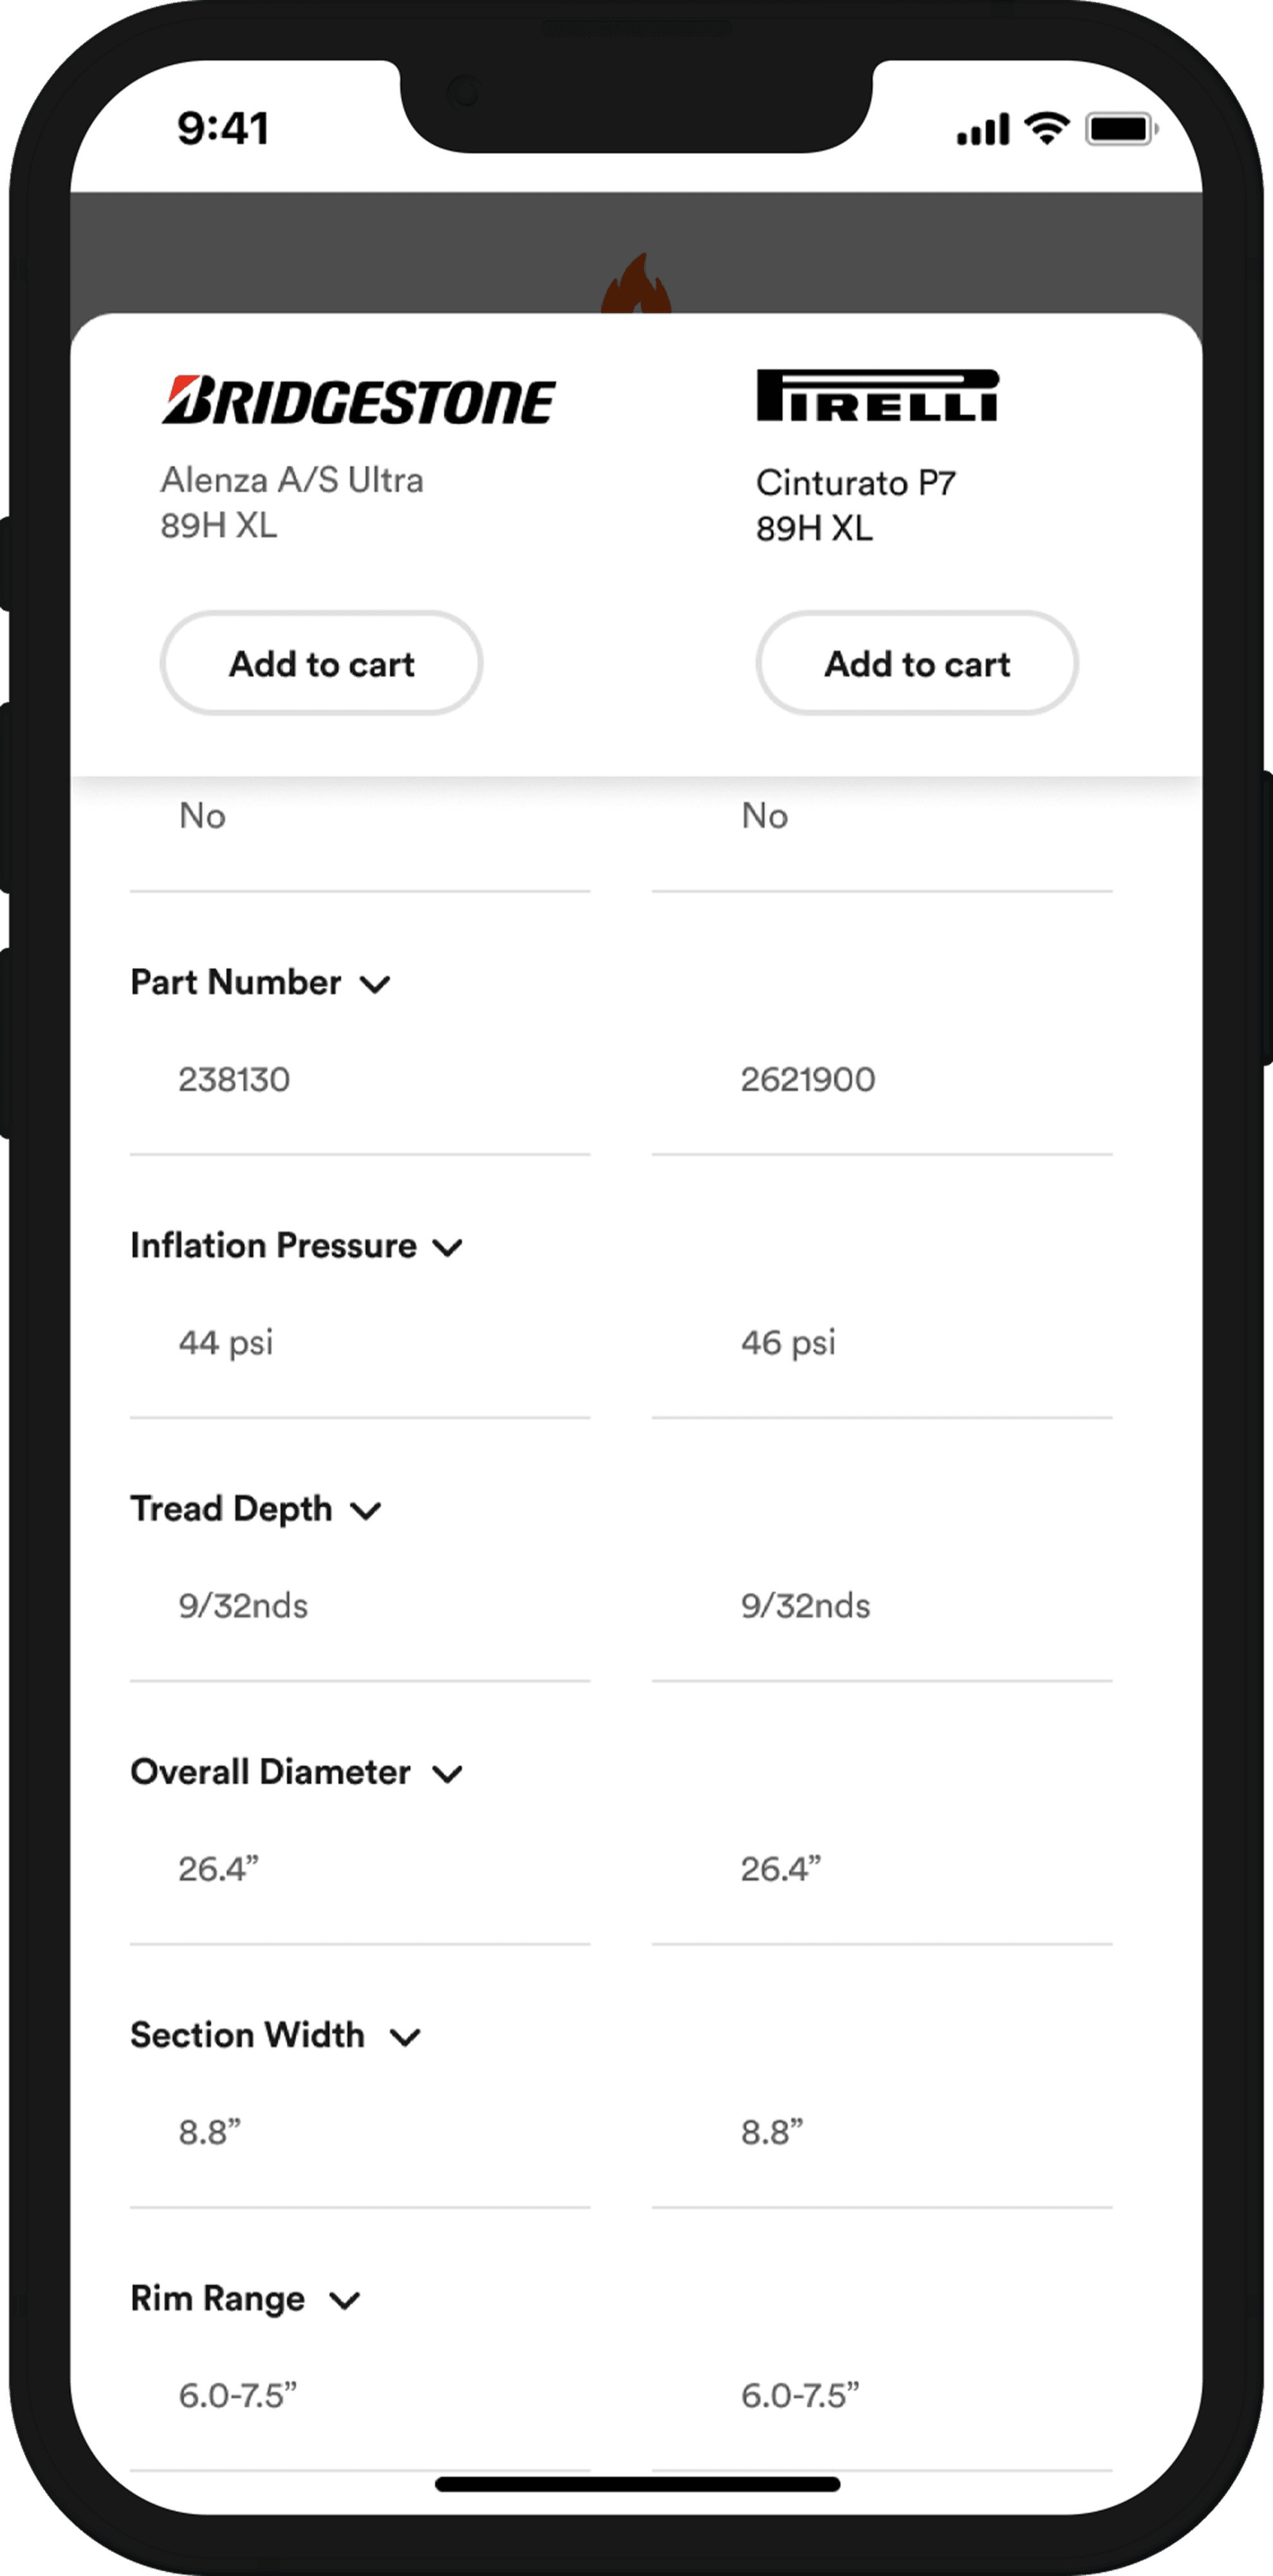Open the Cinturato P7 product name

point(855,483)
